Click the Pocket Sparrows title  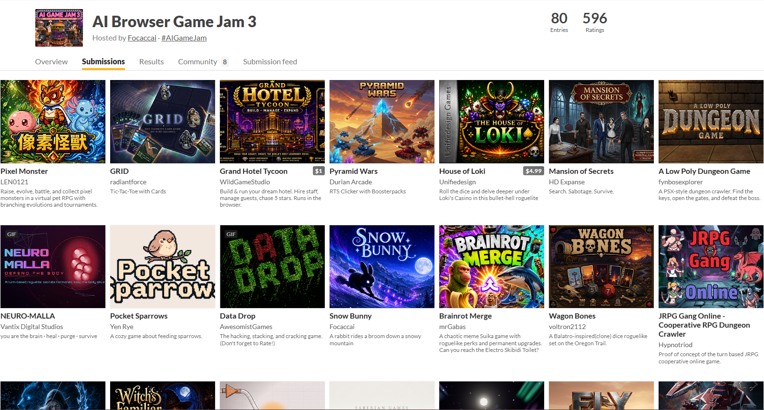139,316
